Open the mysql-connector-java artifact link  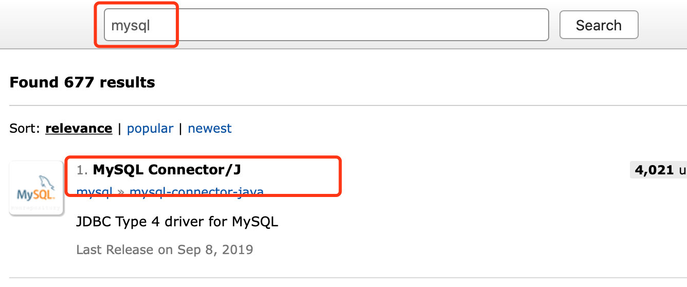(x=196, y=193)
